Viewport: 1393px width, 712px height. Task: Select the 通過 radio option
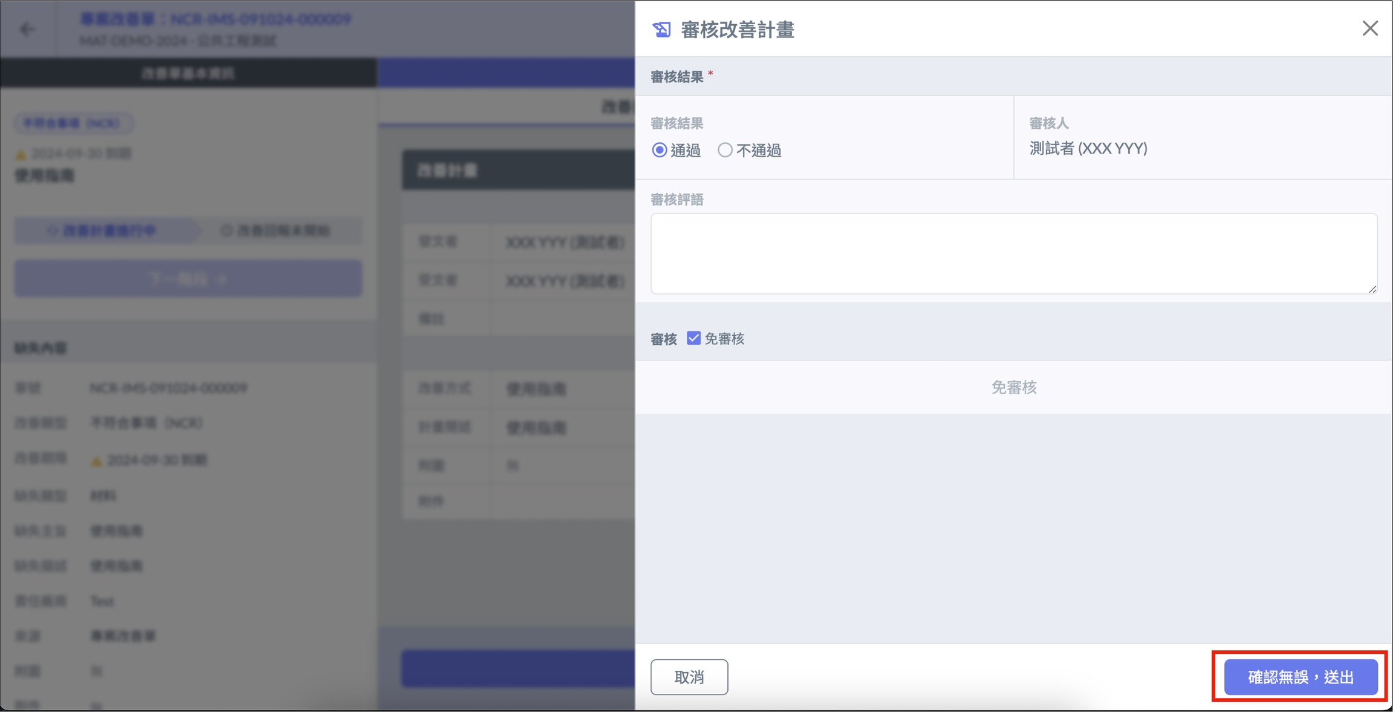click(x=660, y=150)
